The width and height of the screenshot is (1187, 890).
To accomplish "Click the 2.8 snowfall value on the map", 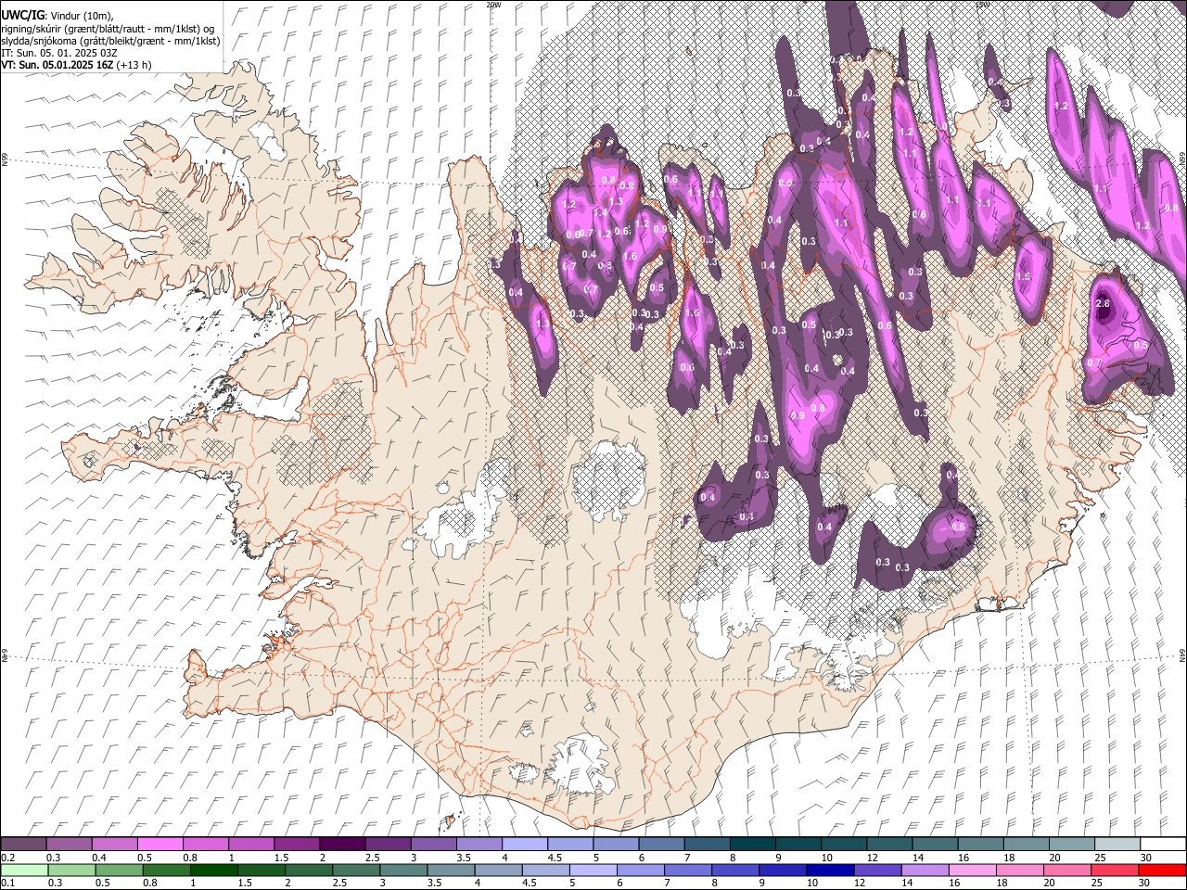I will click(1103, 304).
